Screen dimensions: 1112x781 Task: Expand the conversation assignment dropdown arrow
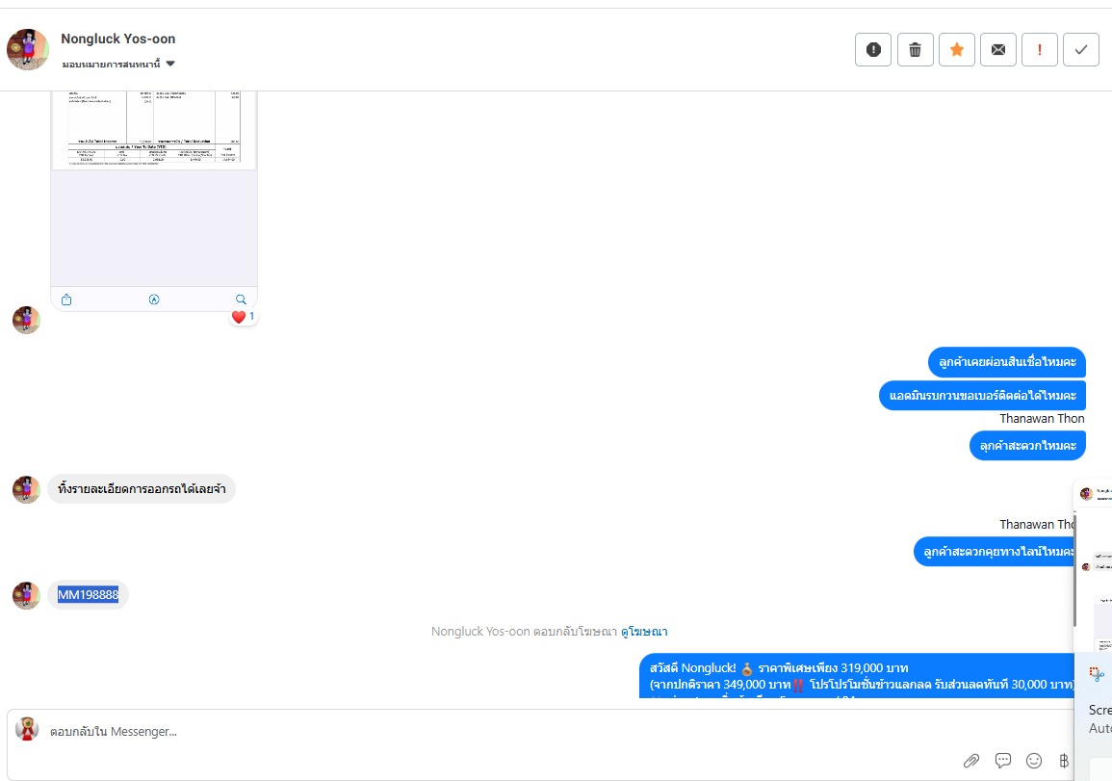coord(170,64)
